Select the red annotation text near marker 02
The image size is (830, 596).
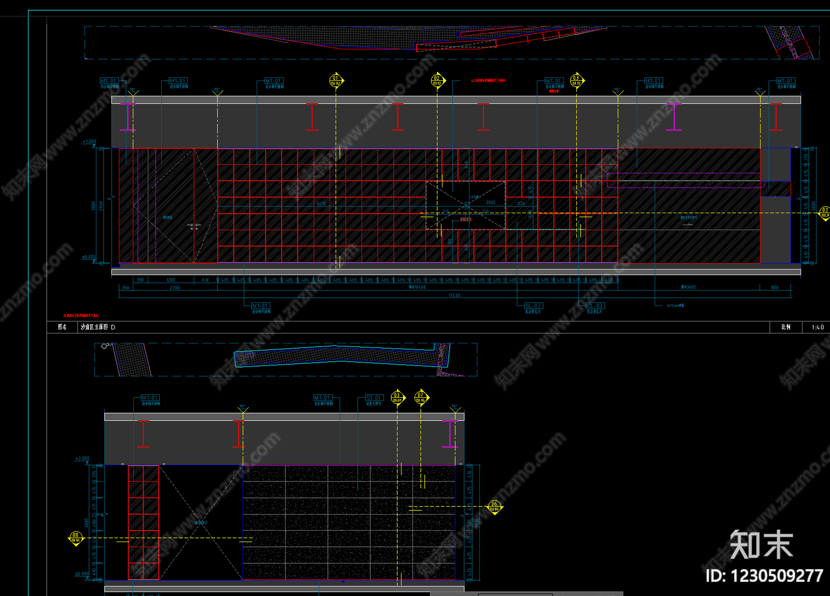[x=488, y=81]
